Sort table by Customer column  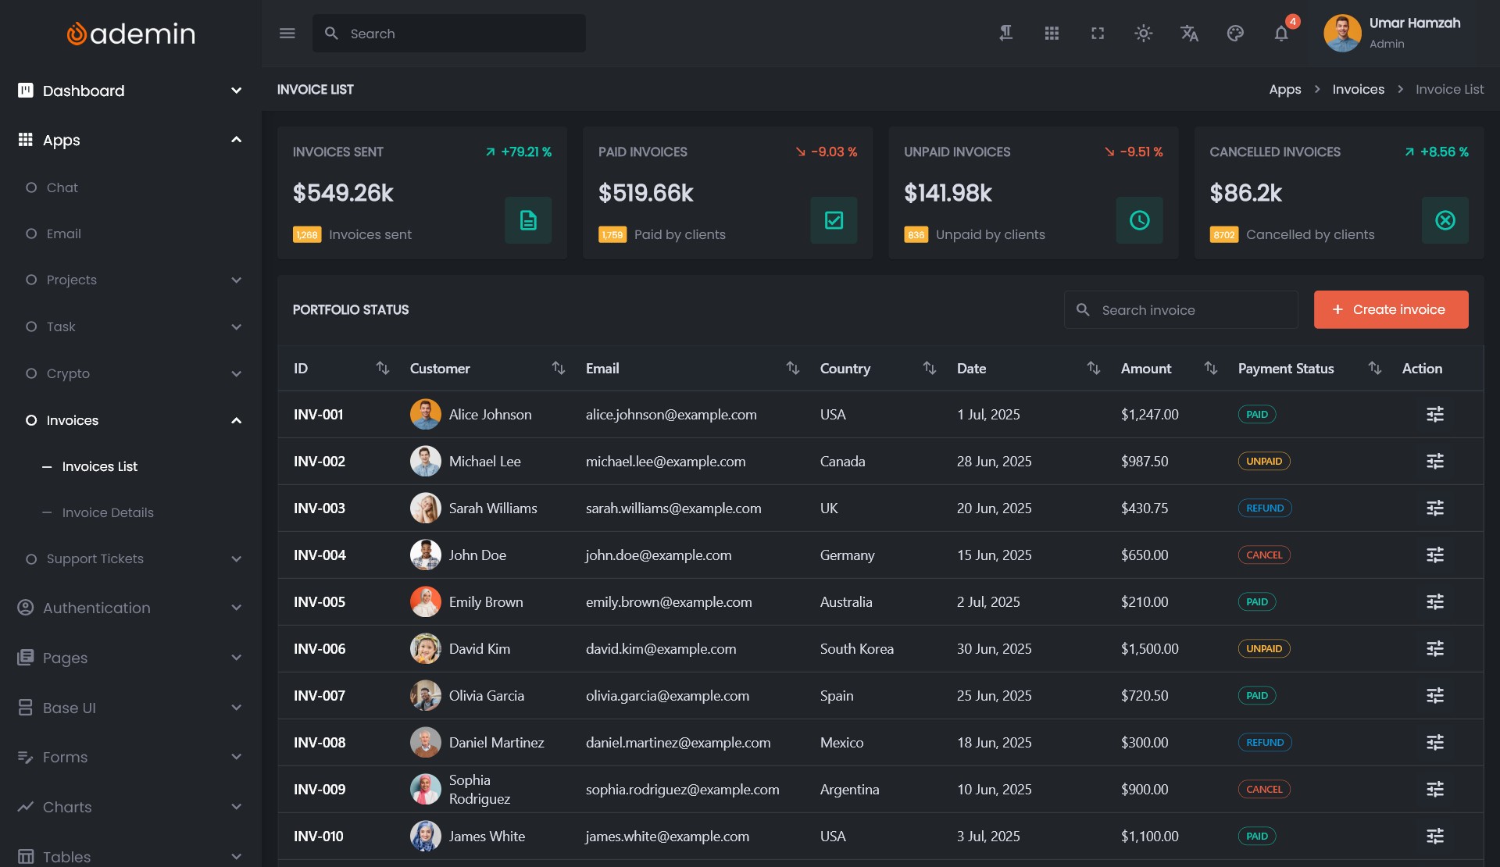[x=558, y=368]
